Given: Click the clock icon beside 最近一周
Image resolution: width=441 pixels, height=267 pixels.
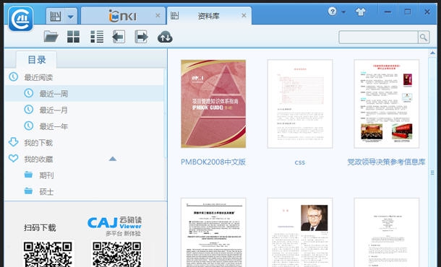Looking at the screenshot, I should point(28,93).
